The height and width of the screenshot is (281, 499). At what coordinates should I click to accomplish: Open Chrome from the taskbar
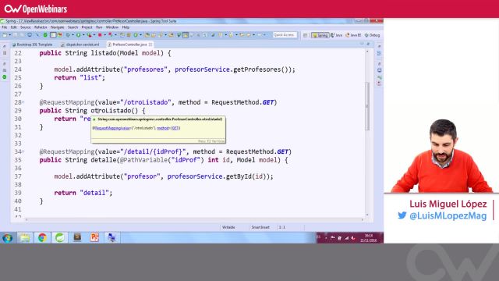(x=42, y=237)
